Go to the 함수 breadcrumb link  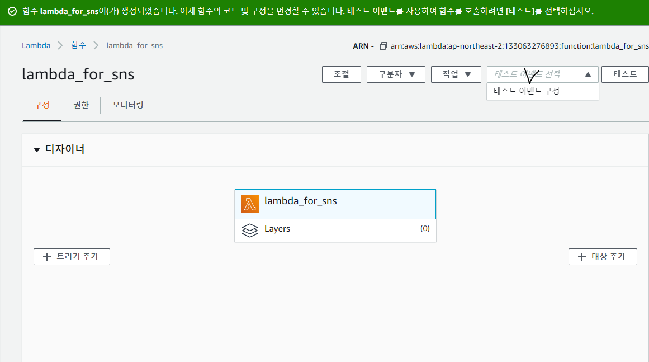pyautogui.click(x=78, y=45)
